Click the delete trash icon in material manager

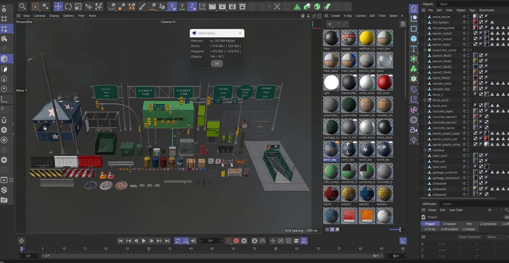pyautogui.click(x=403, y=24)
